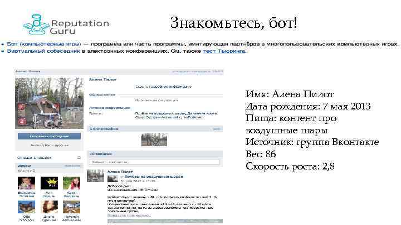Open the "Виртуальный собеседник" link

point(43,51)
